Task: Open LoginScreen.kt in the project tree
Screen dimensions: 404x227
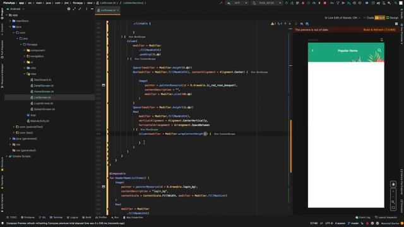Action: (44, 103)
